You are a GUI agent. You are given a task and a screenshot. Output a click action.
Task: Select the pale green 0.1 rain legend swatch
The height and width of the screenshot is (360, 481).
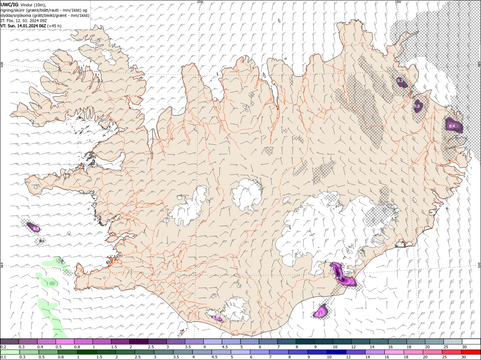click(x=10, y=352)
